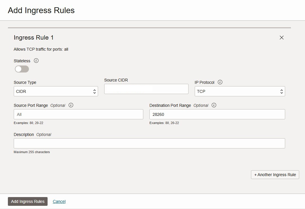Expand the IP Protocol TCP dropdown

[x=240, y=91]
